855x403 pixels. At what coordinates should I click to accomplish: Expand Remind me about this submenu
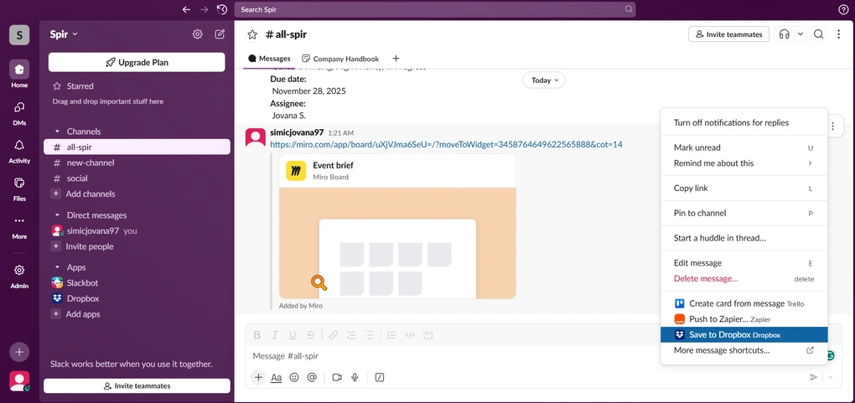744,163
